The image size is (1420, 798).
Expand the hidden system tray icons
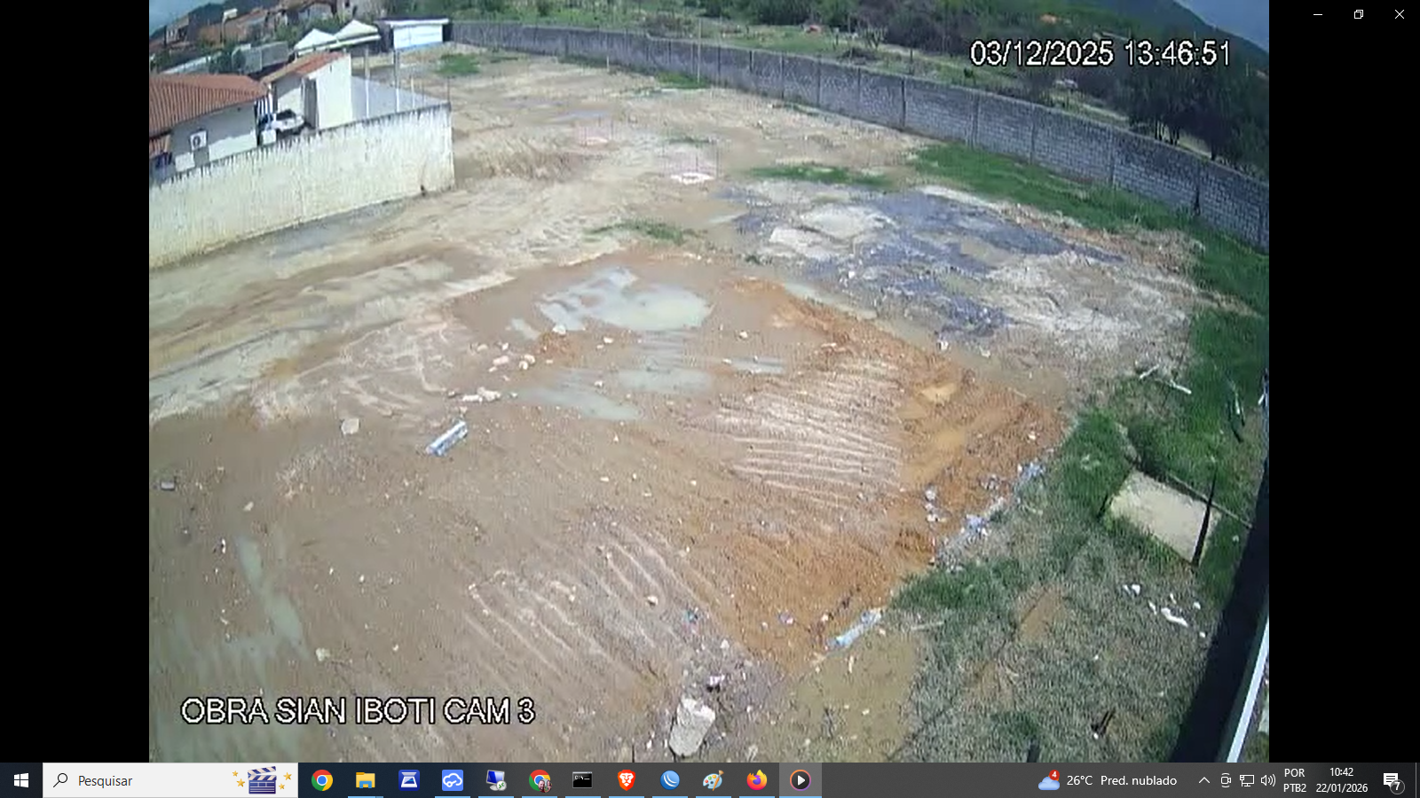tap(1203, 780)
